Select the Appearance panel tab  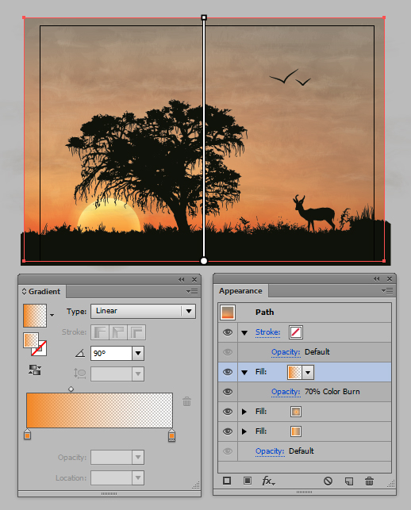[240, 291]
